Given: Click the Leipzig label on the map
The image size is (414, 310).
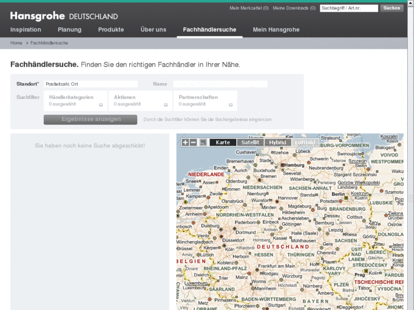Looking at the screenshot, I should click(335, 230).
